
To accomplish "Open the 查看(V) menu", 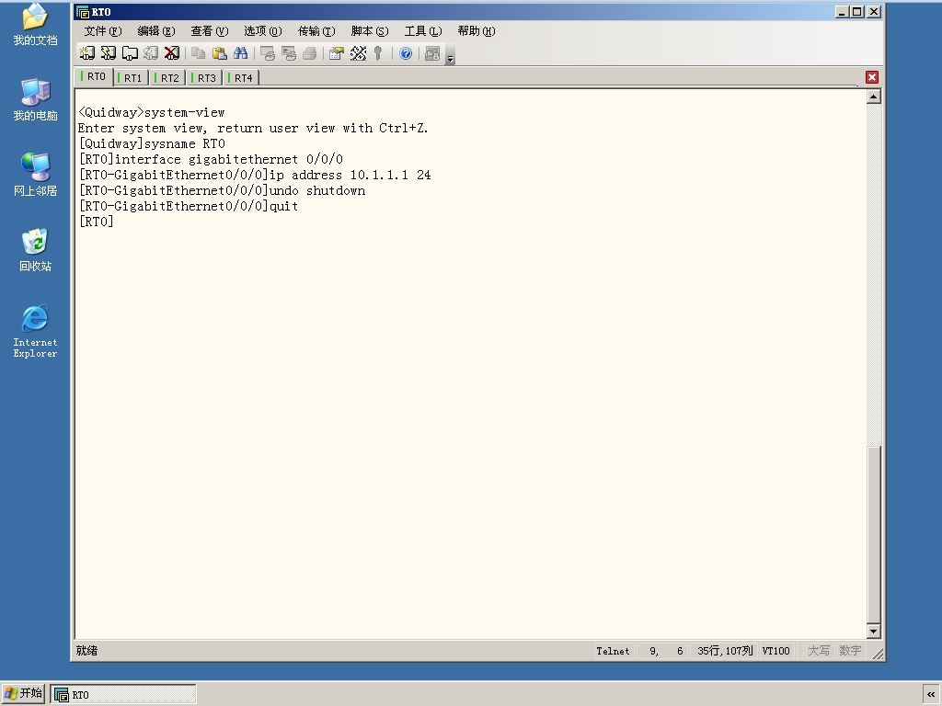I will pos(210,31).
